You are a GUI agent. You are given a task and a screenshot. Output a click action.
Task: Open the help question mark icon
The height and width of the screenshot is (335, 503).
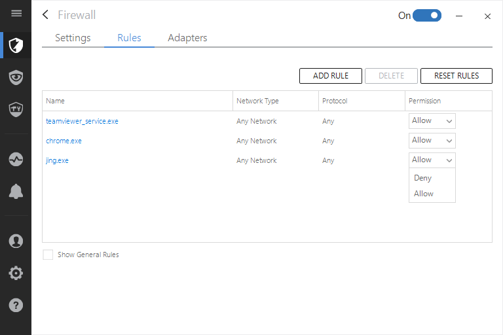tap(16, 305)
